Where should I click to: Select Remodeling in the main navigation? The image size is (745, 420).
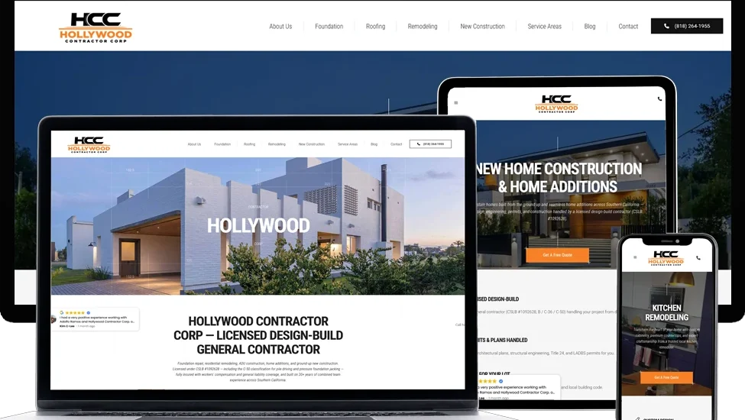[x=423, y=27]
